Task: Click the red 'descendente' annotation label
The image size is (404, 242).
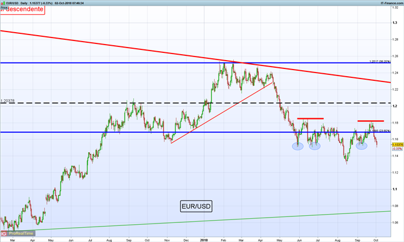Action: click(23, 10)
